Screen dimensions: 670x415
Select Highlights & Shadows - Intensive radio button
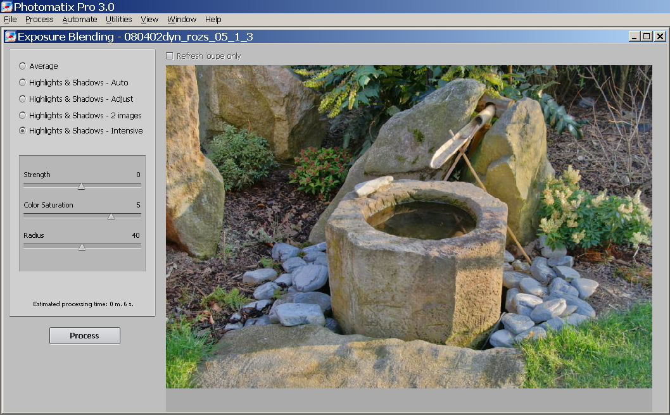(23, 131)
